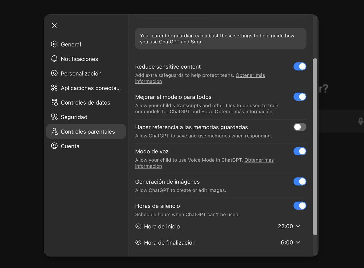Viewport: 364px width, 268px height.
Task: Expand the Hora de finalización 6:00 dropdown
Action: coord(290,243)
